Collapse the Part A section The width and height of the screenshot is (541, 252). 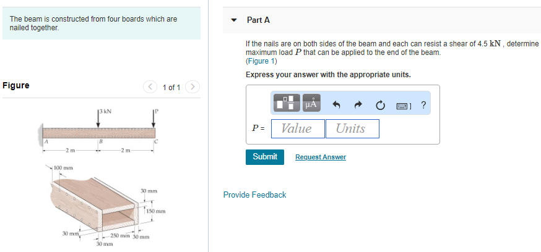(234, 20)
